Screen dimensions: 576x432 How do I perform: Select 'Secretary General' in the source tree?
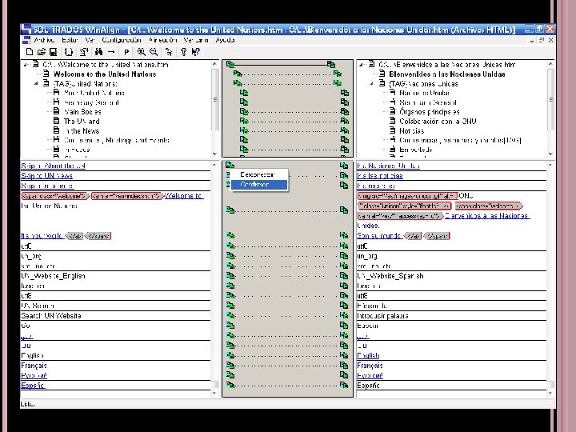click(x=91, y=102)
